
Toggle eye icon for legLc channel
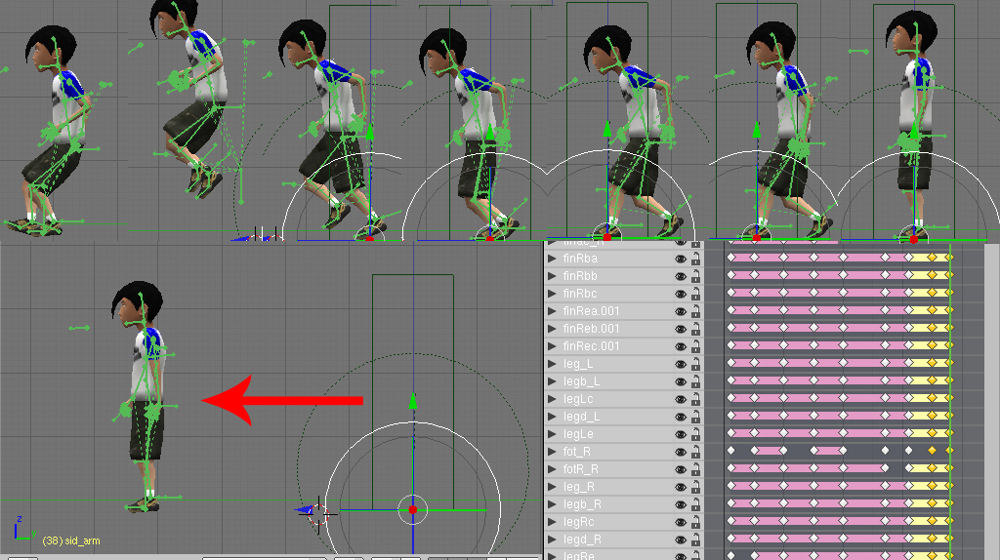[681, 399]
